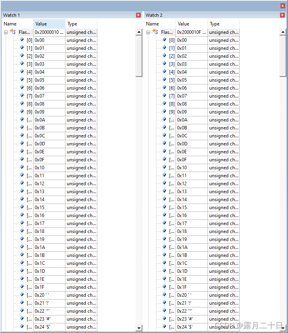Collapse the Flas... array in Watch 1

pyautogui.click(x=6, y=33)
